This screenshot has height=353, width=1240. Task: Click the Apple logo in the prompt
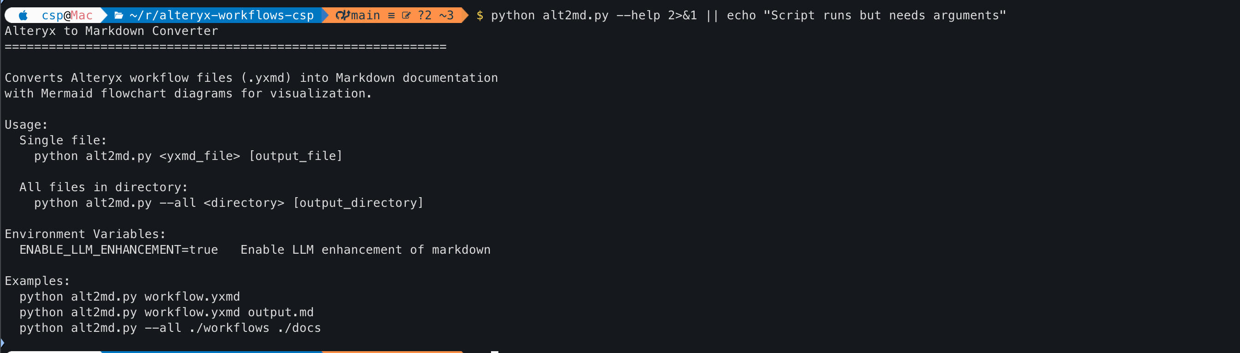pyautogui.click(x=23, y=15)
